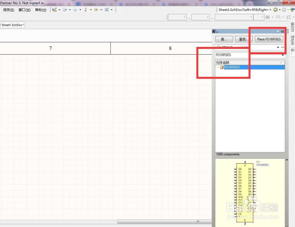Expand the Utility tools dropdown arrow
This screenshot has width=295, height=227.
pos(59,10)
